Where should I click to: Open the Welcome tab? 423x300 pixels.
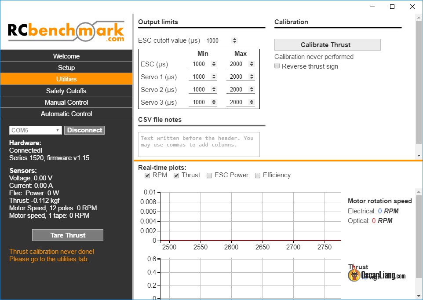[66, 56]
